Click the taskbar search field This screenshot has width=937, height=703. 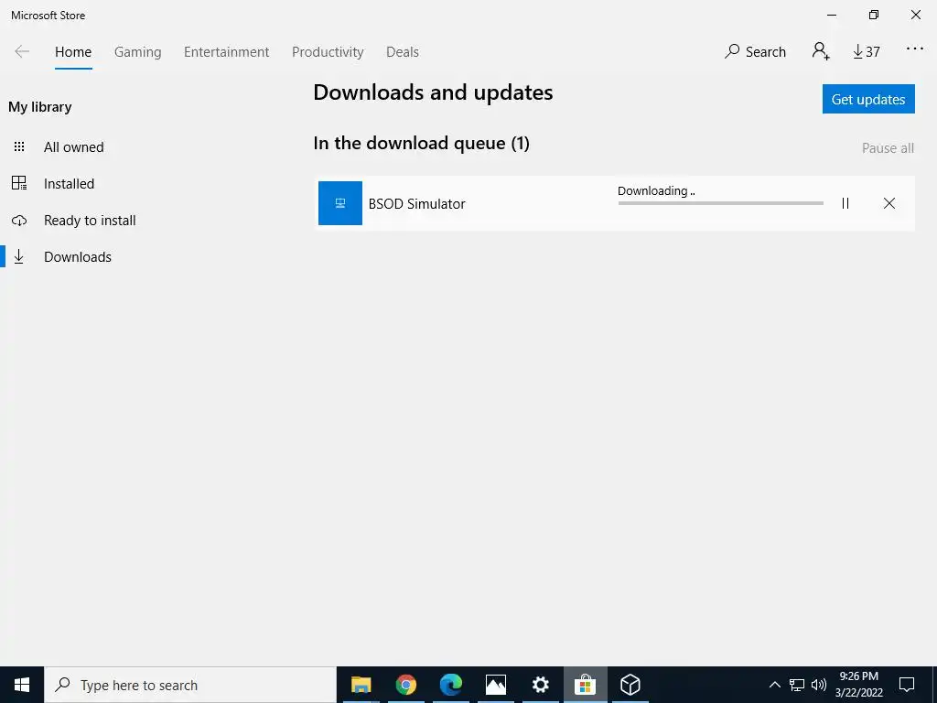coord(190,685)
